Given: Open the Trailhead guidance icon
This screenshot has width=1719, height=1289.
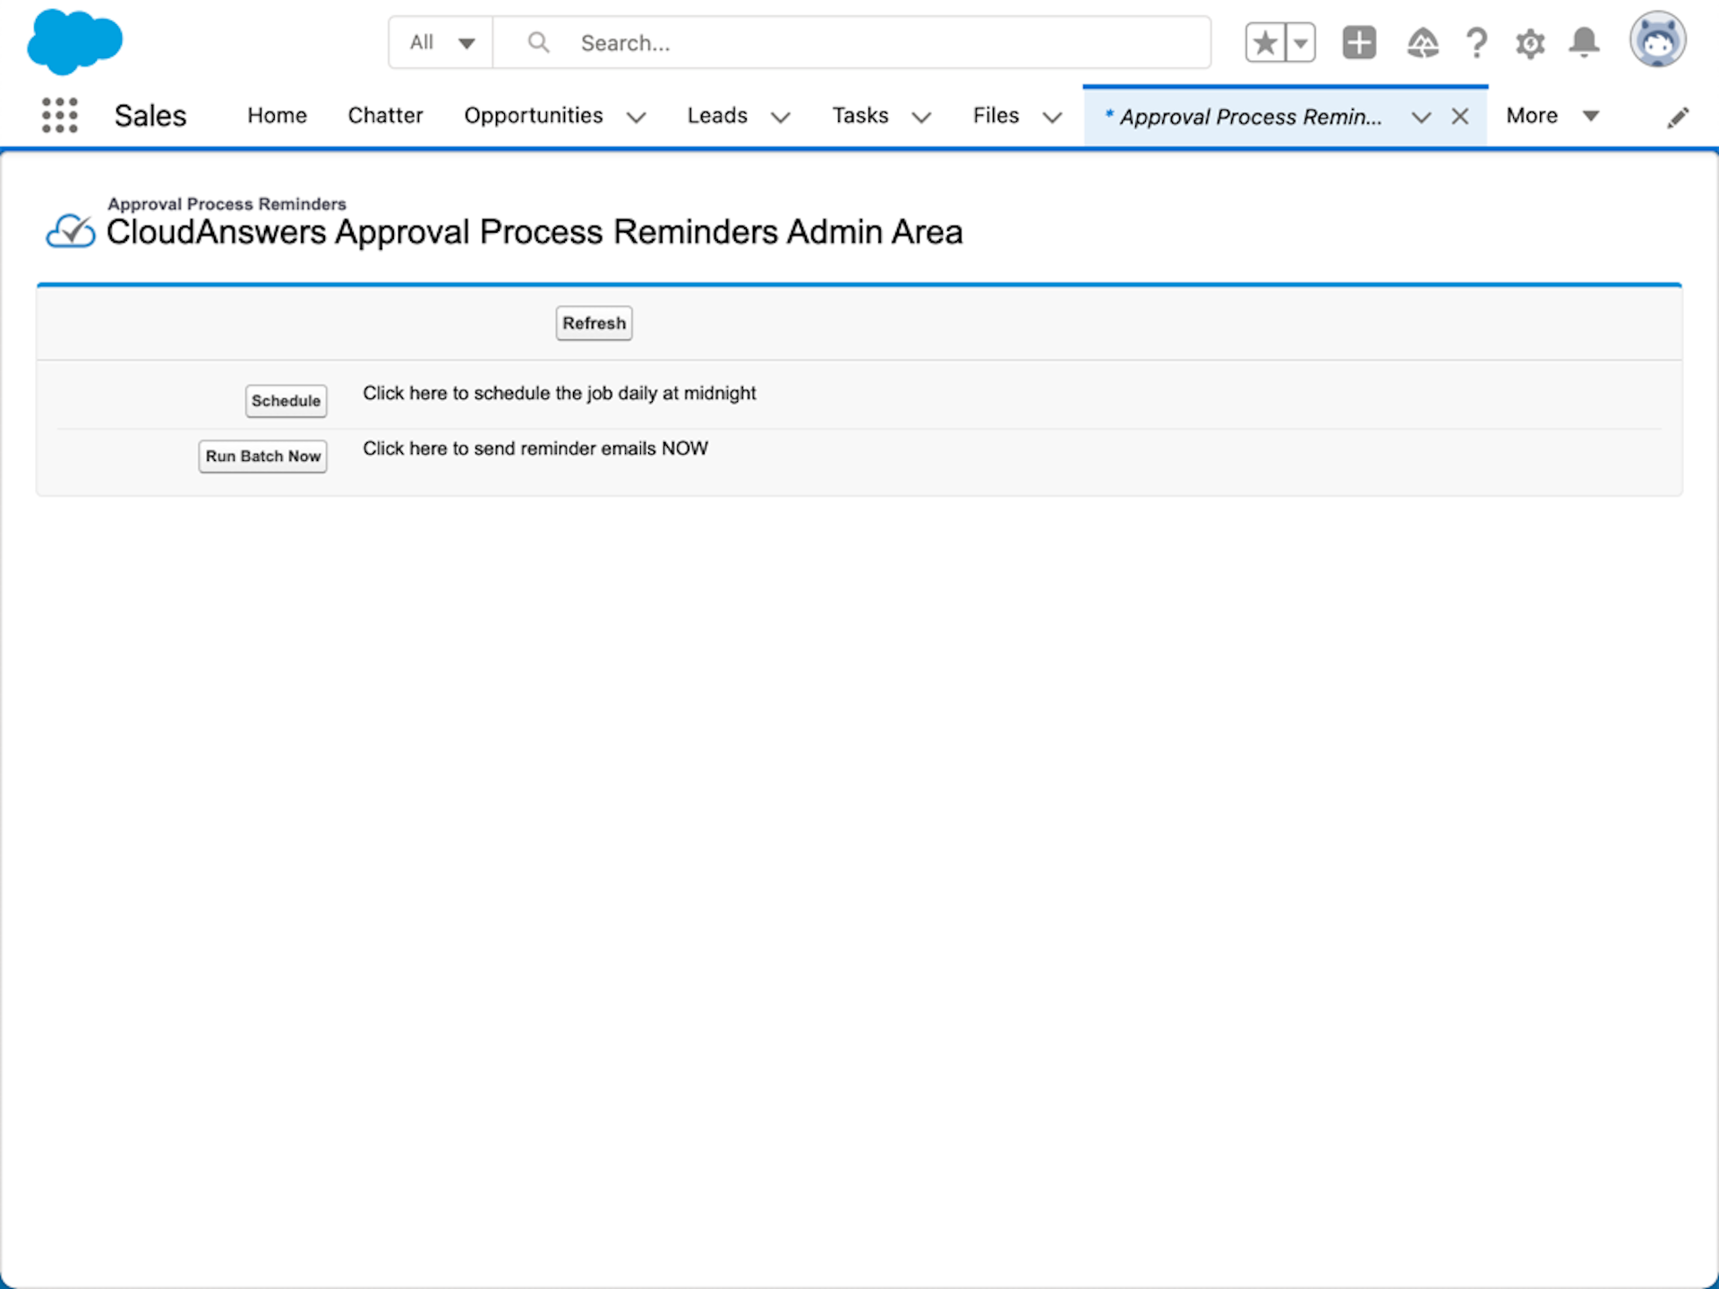Looking at the screenshot, I should pyautogui.click(x=1423, y=43).
